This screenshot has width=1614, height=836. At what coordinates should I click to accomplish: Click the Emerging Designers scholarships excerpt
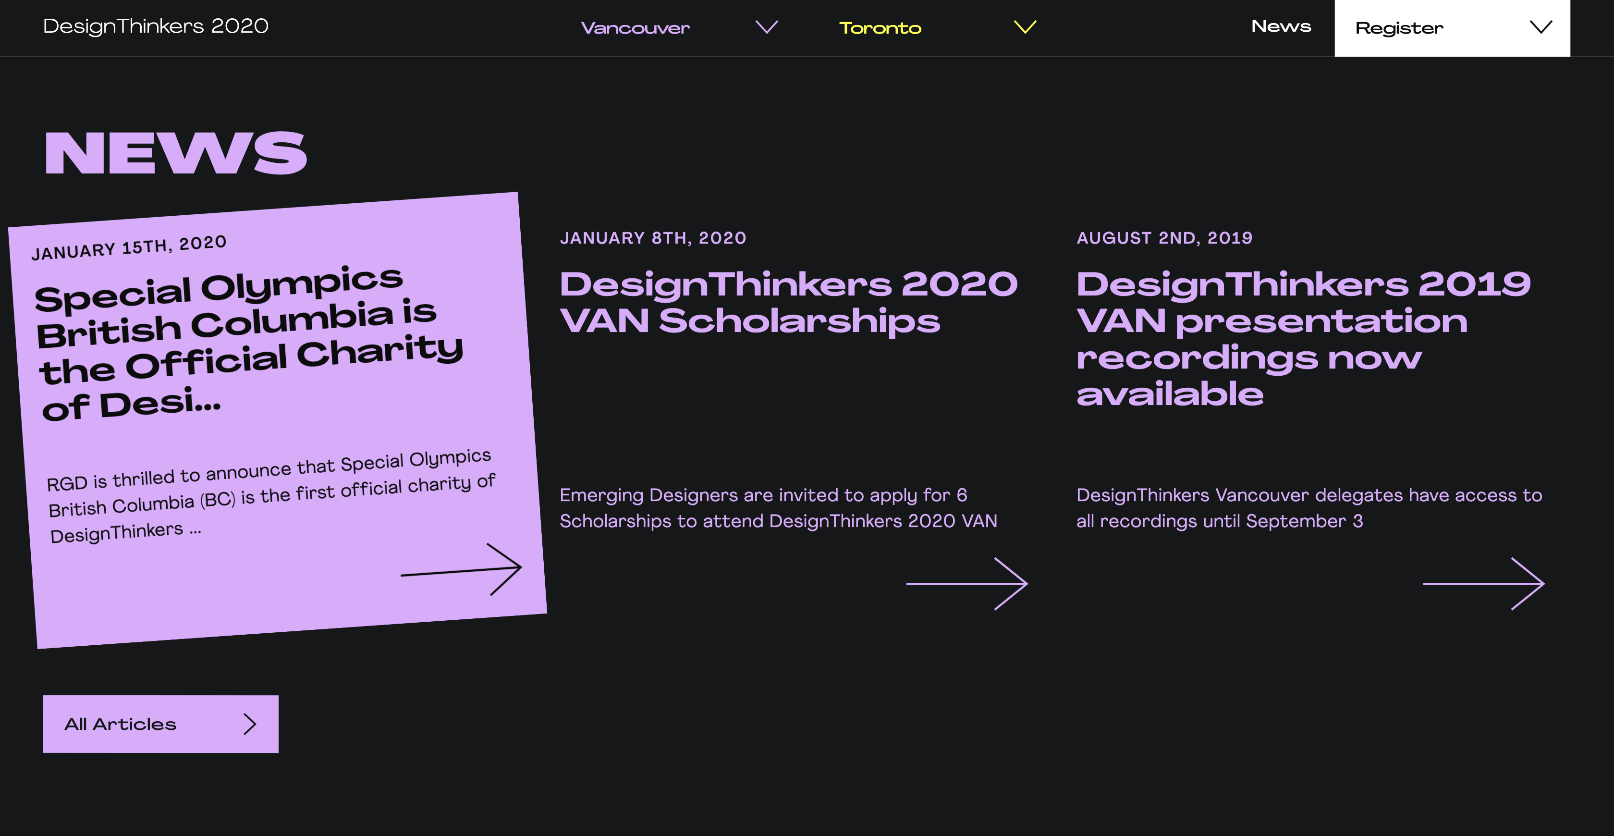click(778, 508)
